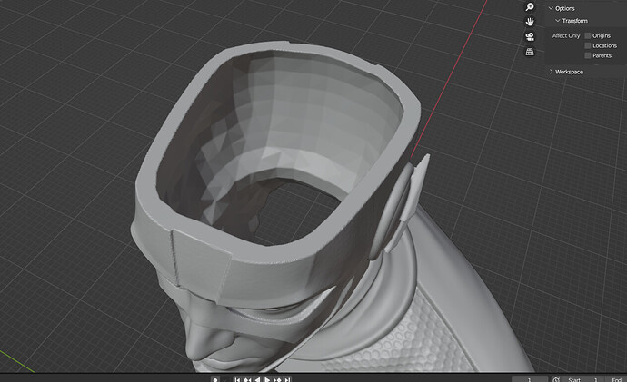Play the animation in reverse
627x382 pixels.
tap(257, 379)
